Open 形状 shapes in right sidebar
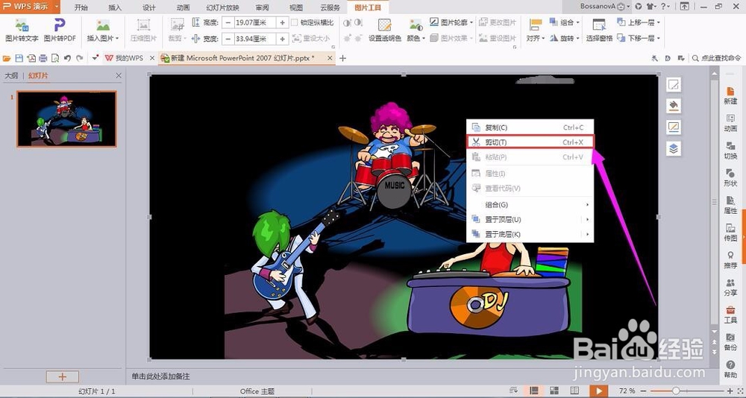Viewport: 746px width, 398px height. point(730,177)
